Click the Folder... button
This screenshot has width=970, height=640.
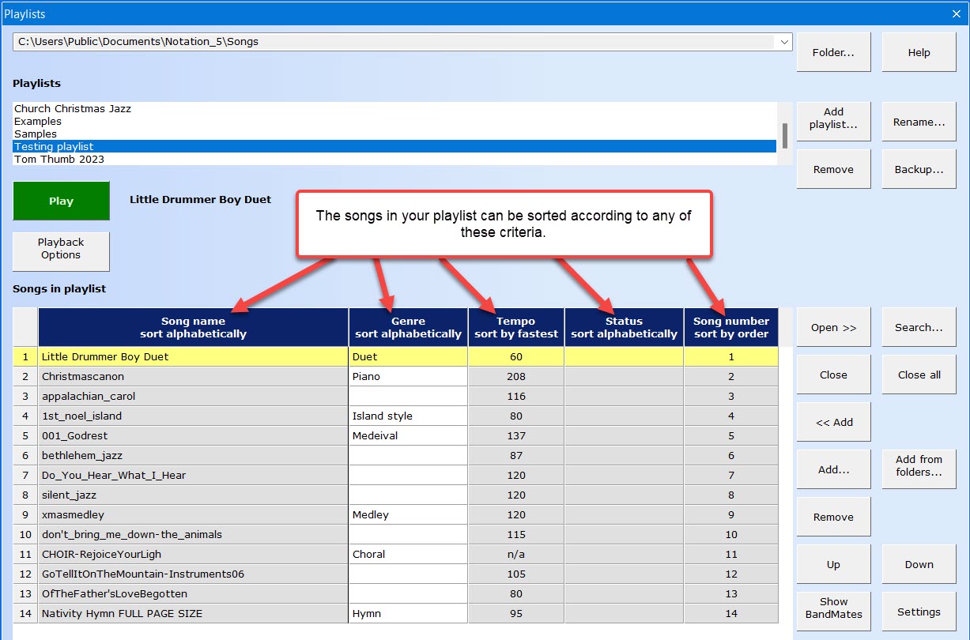(833, 53)
